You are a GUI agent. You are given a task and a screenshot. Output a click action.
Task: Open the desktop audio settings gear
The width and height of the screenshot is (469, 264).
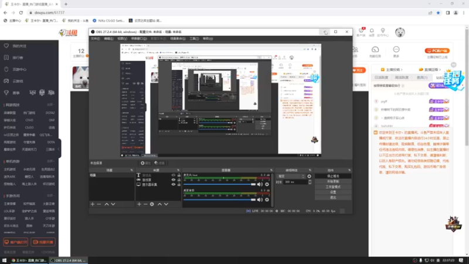pos(267,199)
